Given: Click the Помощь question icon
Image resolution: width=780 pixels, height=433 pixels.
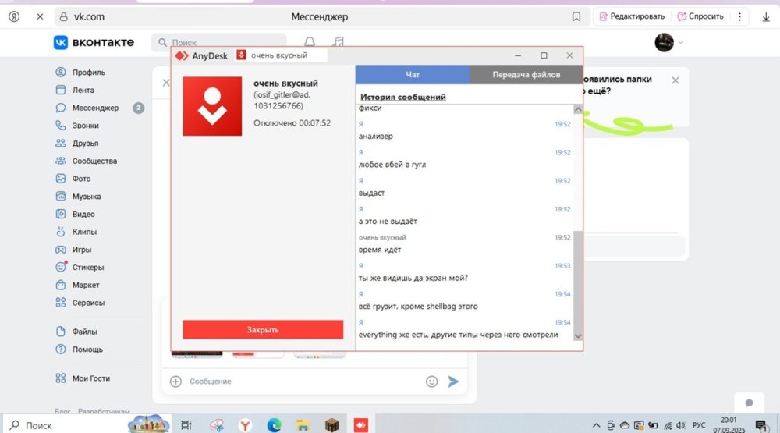Looking at the screenshot, I should coord(61,350).
